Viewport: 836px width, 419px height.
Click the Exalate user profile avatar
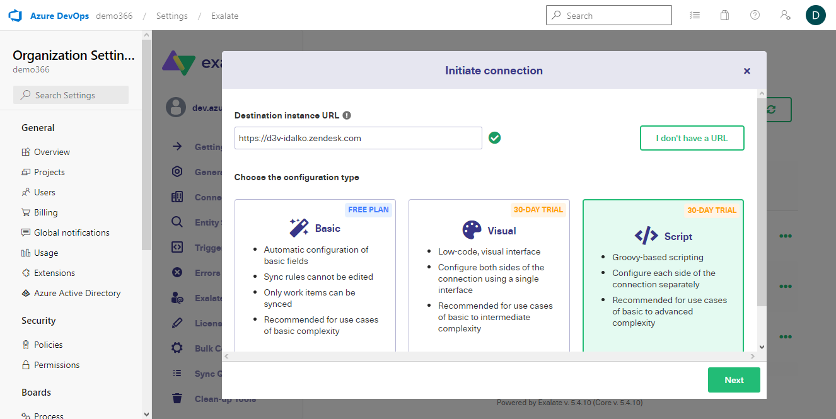[x=176, y=107]
